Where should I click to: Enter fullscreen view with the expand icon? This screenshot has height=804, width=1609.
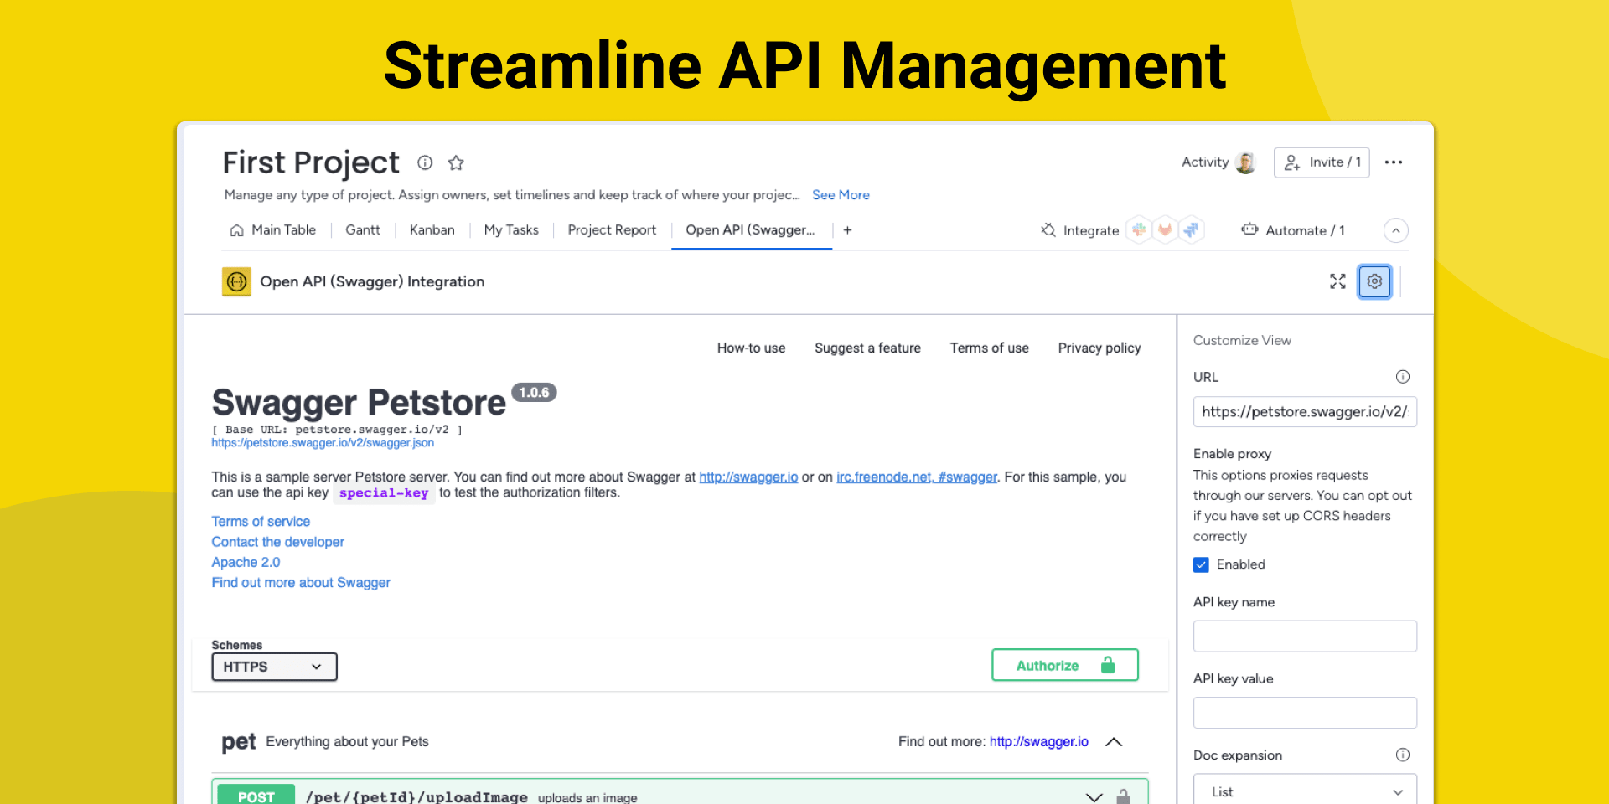(1337, 281)
